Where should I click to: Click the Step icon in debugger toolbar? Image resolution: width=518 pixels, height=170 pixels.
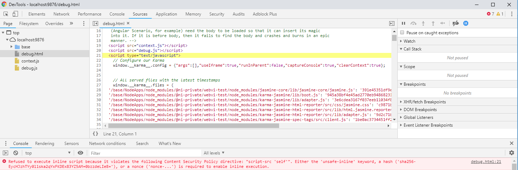tap(443, 24)
